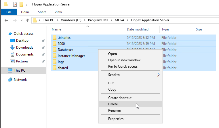Click the Desktop icon in sidebar
219x128 pixels.
(12, 41)
